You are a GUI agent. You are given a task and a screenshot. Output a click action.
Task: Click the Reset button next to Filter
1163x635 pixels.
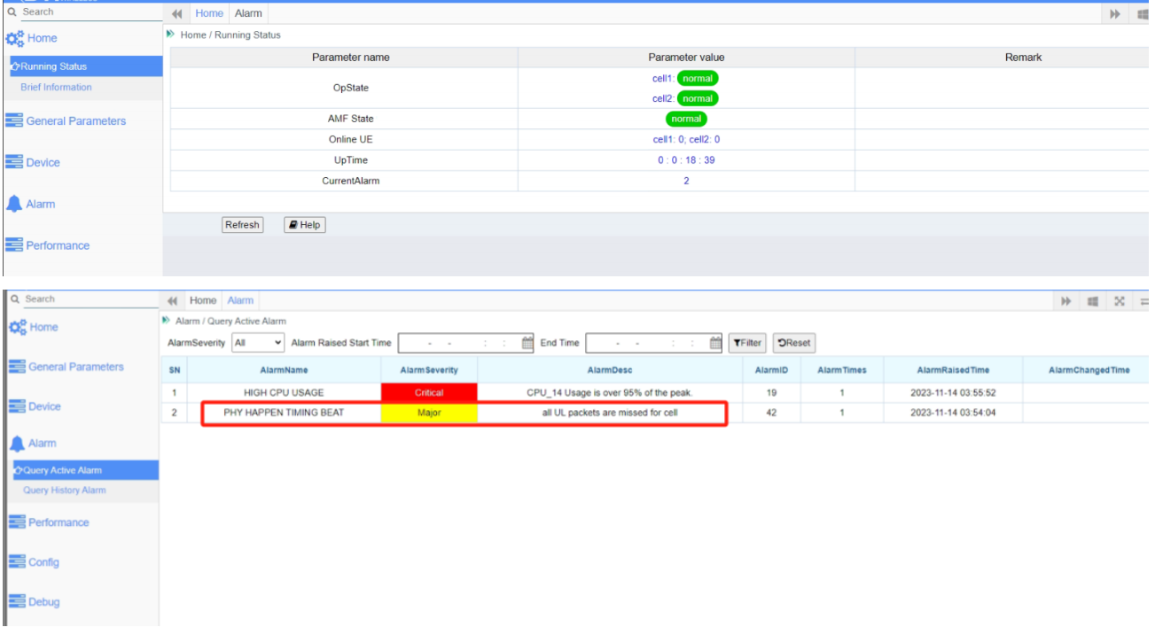tap(793, 343)
